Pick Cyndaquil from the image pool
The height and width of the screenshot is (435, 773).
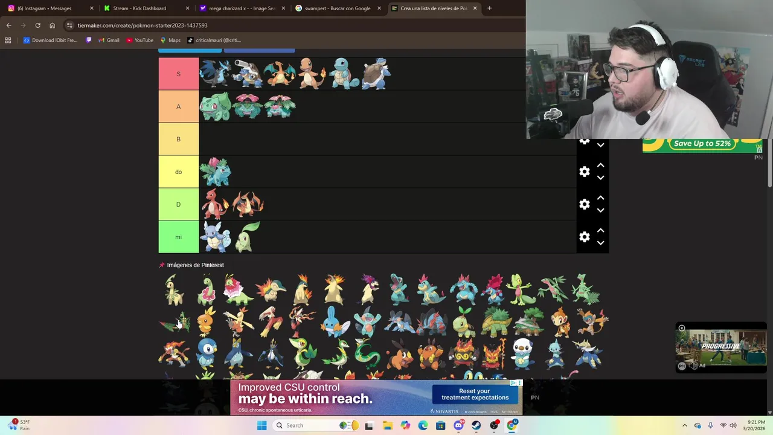271,289
